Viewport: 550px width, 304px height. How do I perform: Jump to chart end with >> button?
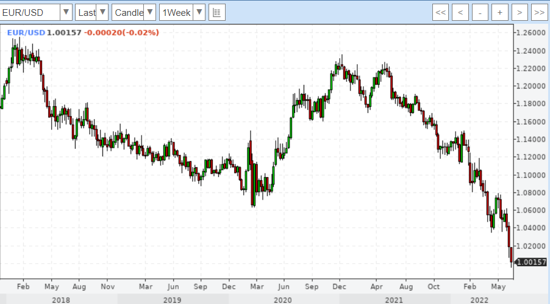pos(539,13)
